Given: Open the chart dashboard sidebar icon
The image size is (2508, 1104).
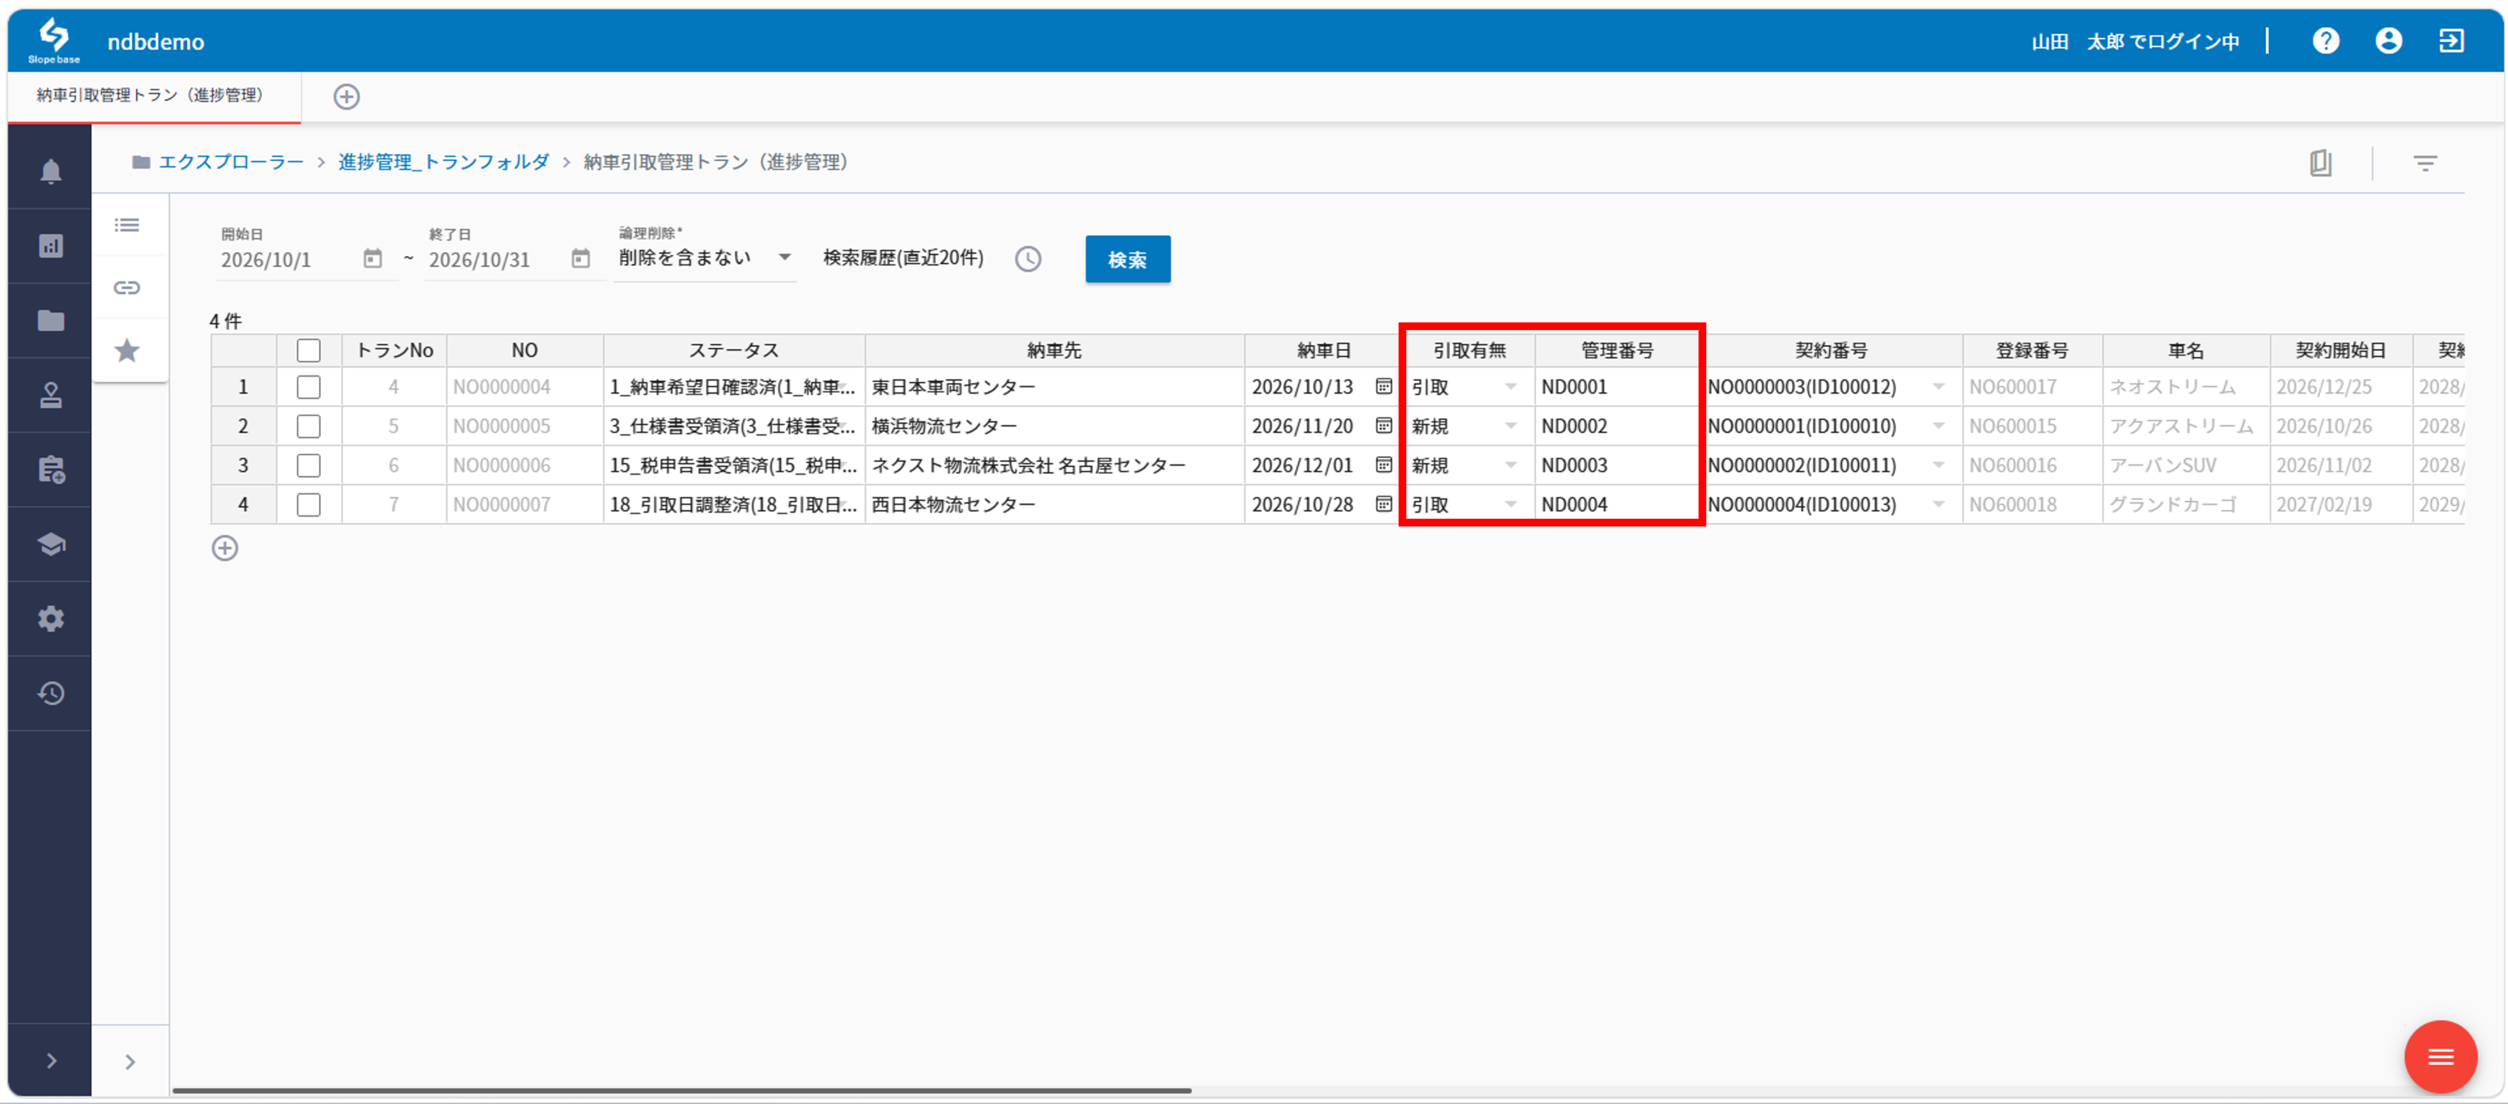Looking at the screenshot, I should click(50, 246).
